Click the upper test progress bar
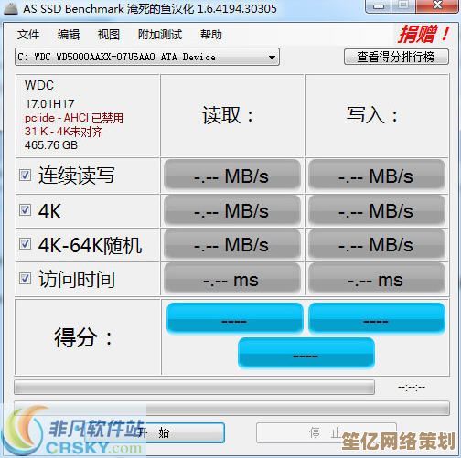Image resolution: width=461 pixels, height=458 pixels. pos(194,388)
